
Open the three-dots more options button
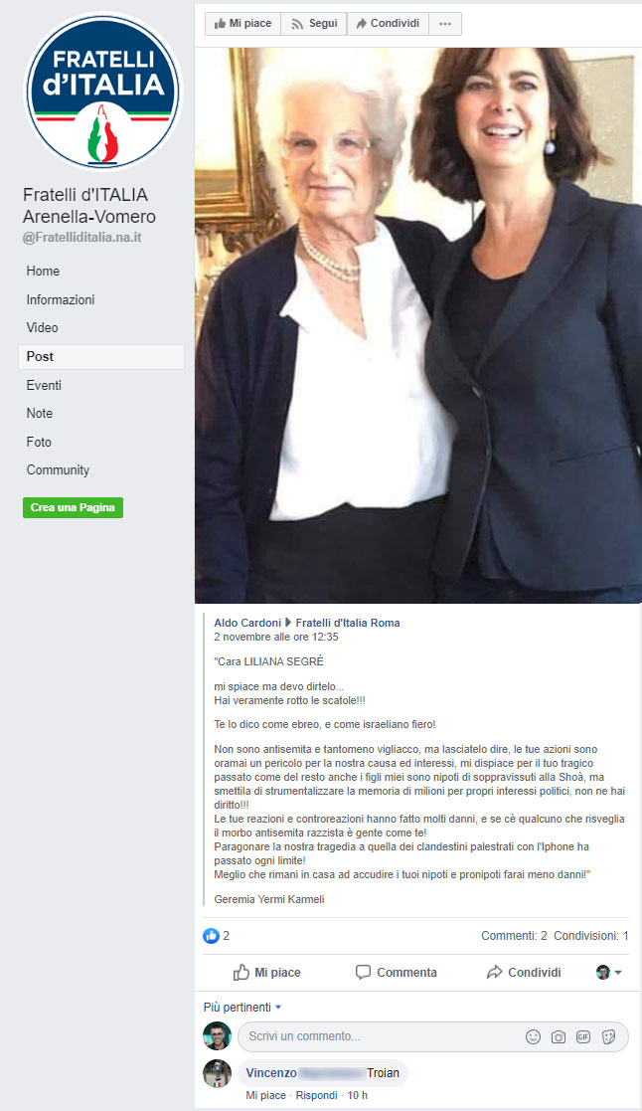444,24
